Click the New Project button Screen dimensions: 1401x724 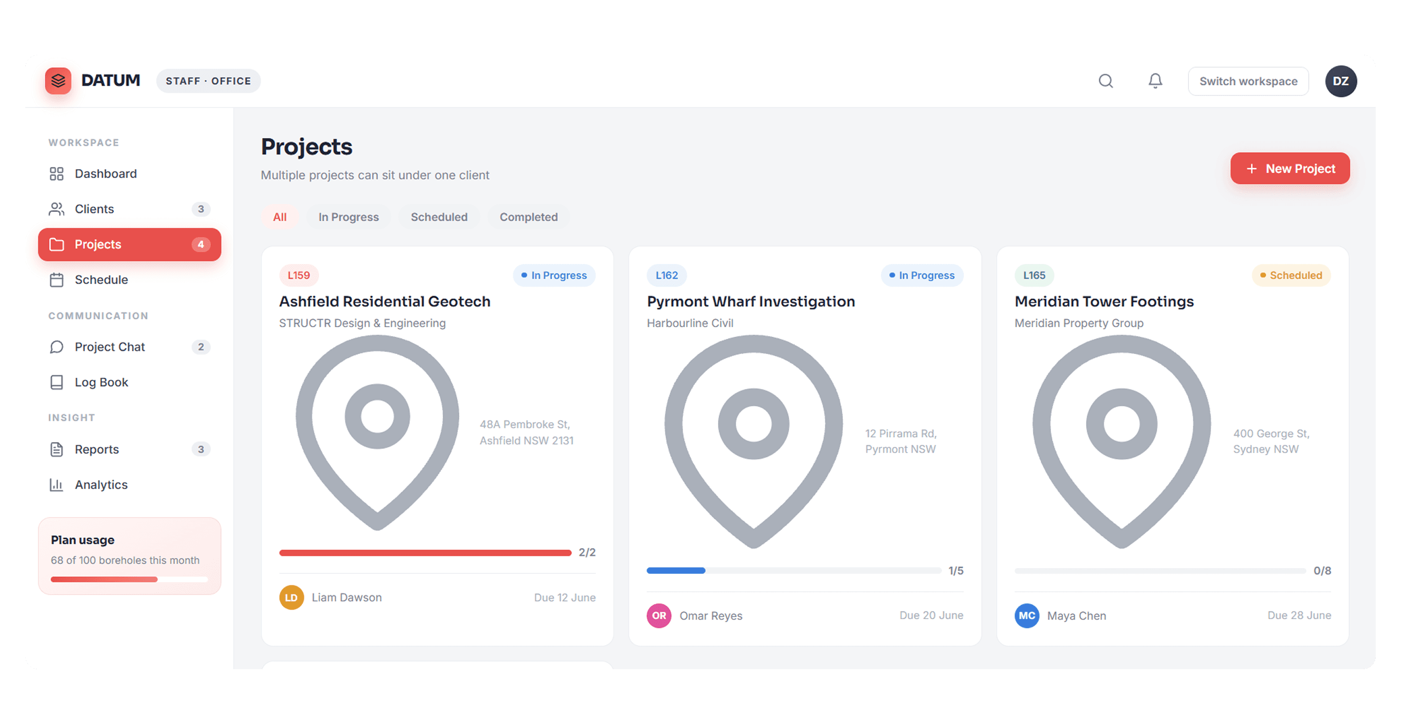point(1290,169)
